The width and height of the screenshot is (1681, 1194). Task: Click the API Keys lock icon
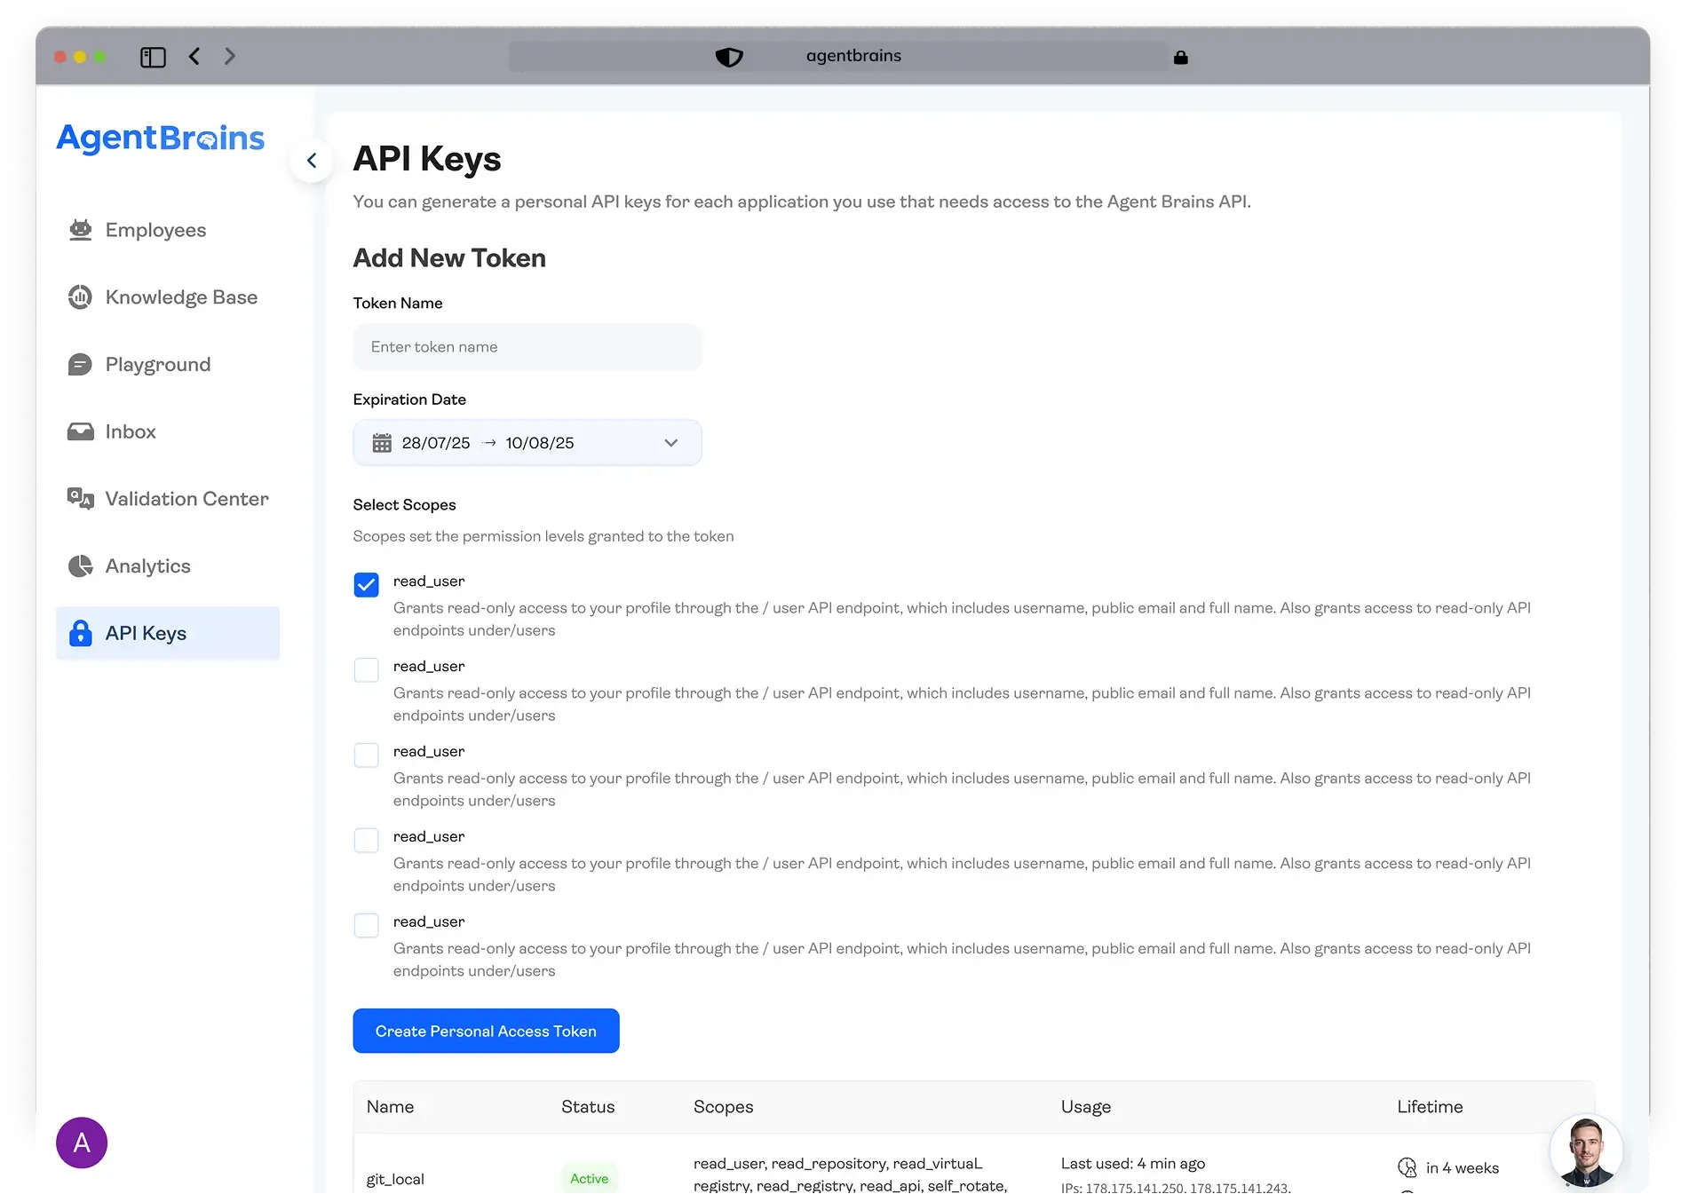pos(81,633)
